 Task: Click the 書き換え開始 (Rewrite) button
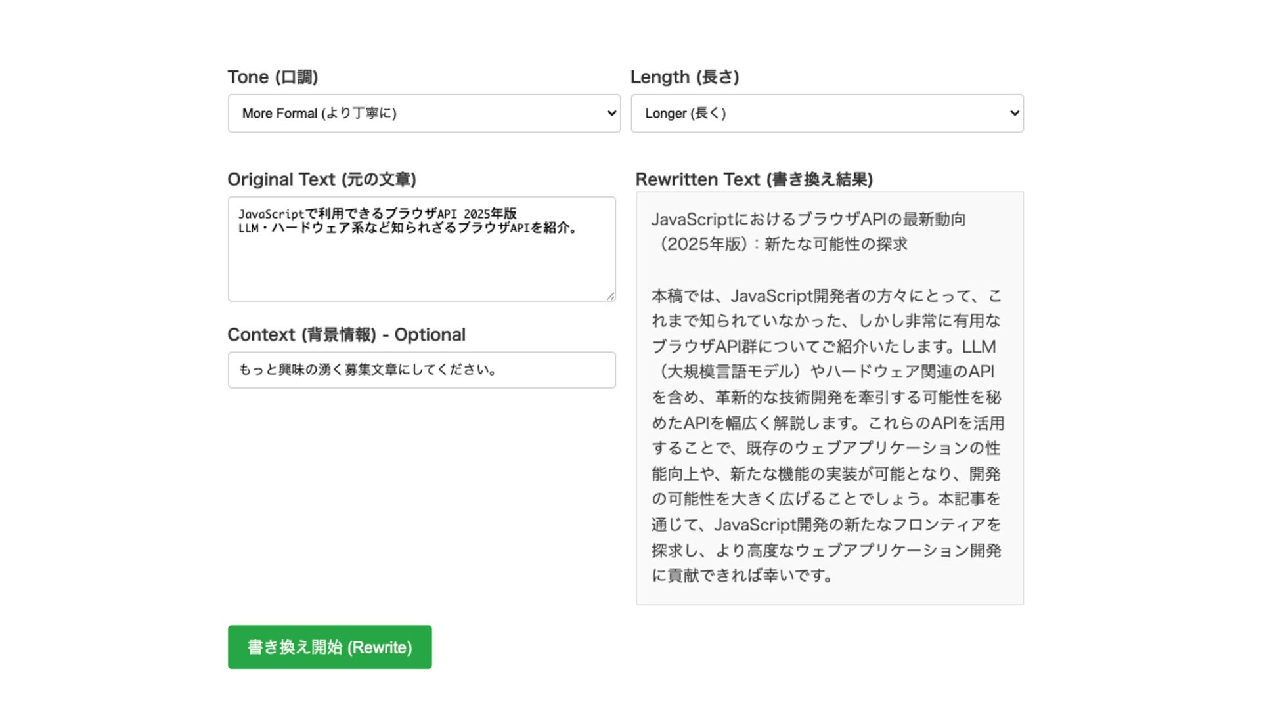coord(330,647)
